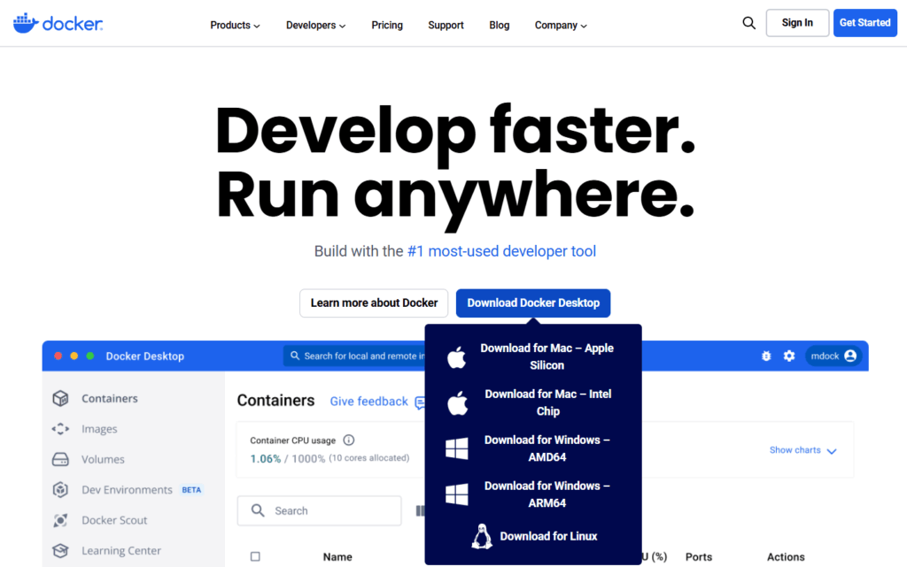Image resolution: width=907 pixels, height=567 pixels.
Task: Choose Download for Linux option
Action: [533, 536]
